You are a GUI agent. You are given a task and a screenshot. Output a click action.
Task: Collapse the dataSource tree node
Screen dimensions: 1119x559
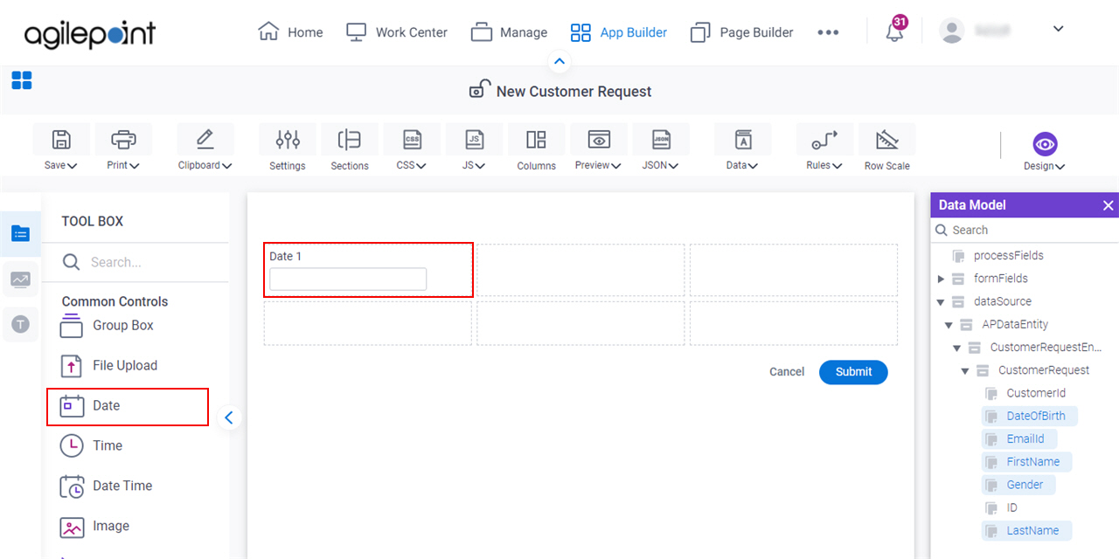(x=941, y=302)
